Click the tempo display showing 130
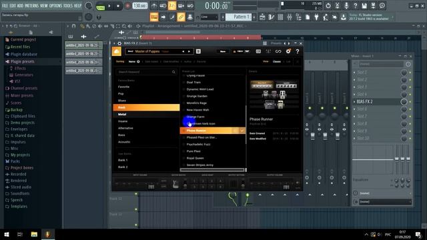Image resolution: width=427 pixels, height=240 pixels. click(x=139, y=6)
